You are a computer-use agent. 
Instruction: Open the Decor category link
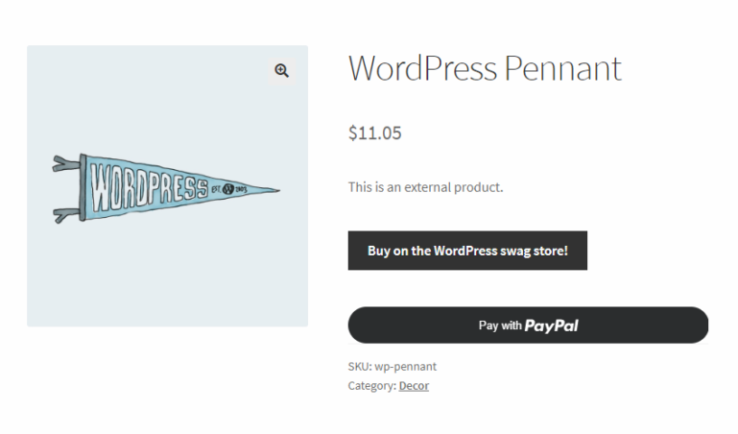(x=414, y=386)
